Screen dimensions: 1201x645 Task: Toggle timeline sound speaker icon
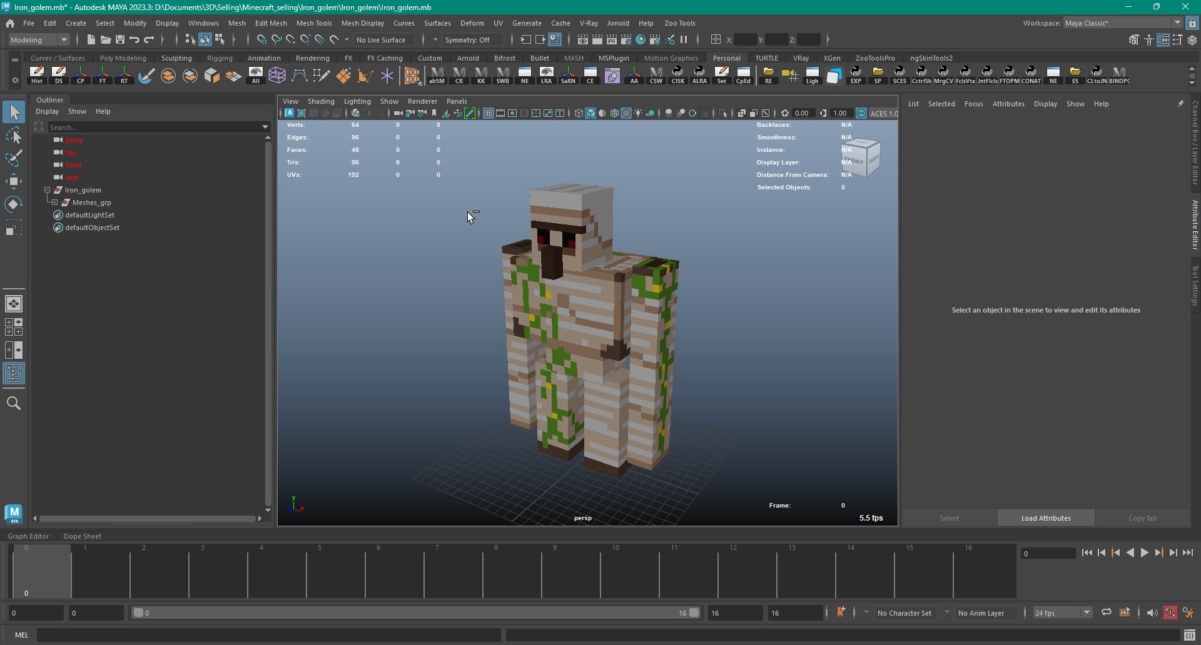1152,613
